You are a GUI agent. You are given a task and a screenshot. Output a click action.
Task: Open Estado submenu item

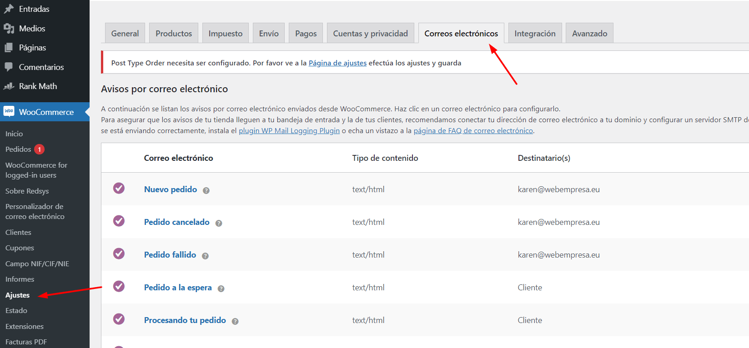[16, 310]
